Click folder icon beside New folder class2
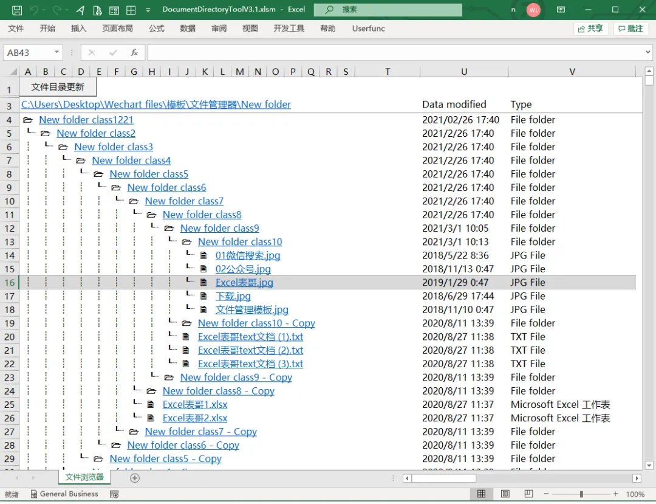Screen dimensions: 656x504 (45, 134)
